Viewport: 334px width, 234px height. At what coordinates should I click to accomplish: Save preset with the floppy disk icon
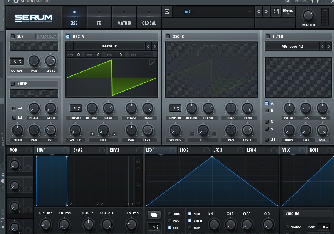[167, 11]
